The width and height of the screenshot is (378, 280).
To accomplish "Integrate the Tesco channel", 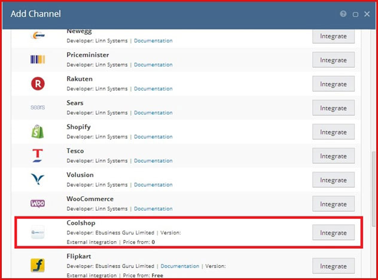I will (333, 156).
